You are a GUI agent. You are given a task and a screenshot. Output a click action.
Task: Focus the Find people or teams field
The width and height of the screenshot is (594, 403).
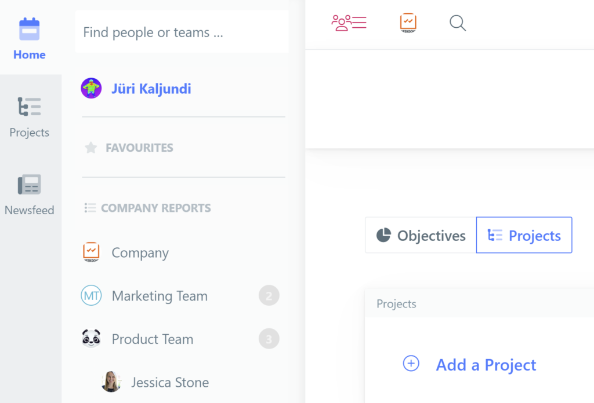182,32
